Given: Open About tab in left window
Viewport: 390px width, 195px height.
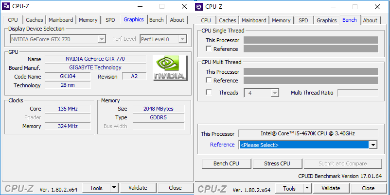Looking at the screenshot, I should (x=177, y=20).
